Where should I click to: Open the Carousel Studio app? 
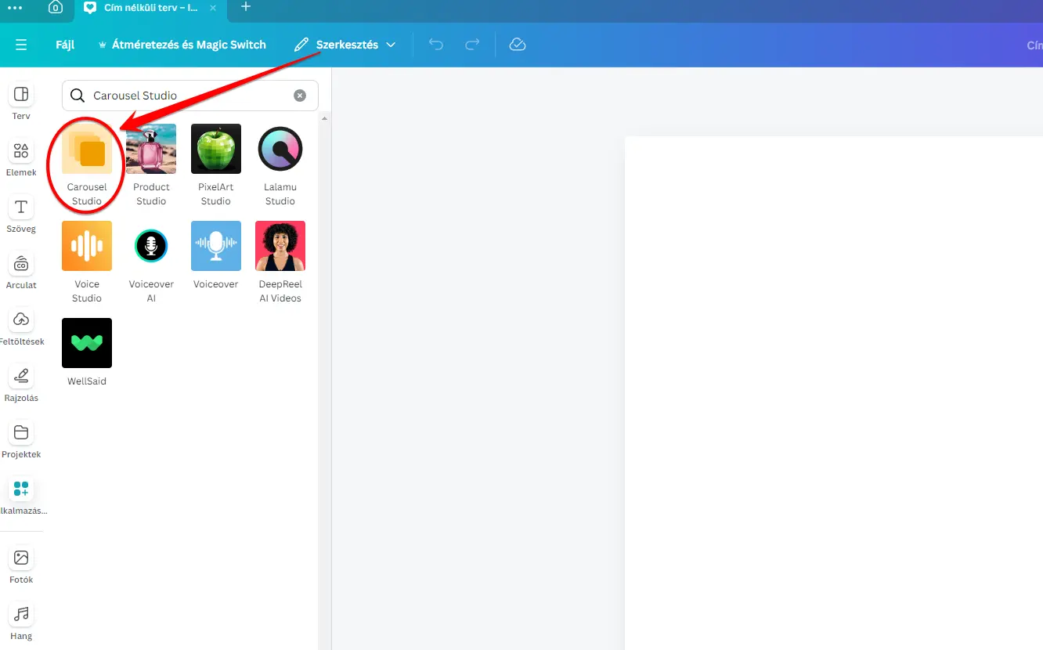pyautogui.click(x=87, y=165)
